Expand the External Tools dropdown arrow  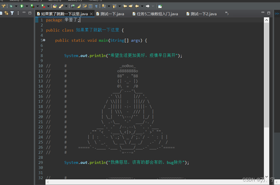click(48, 6)
